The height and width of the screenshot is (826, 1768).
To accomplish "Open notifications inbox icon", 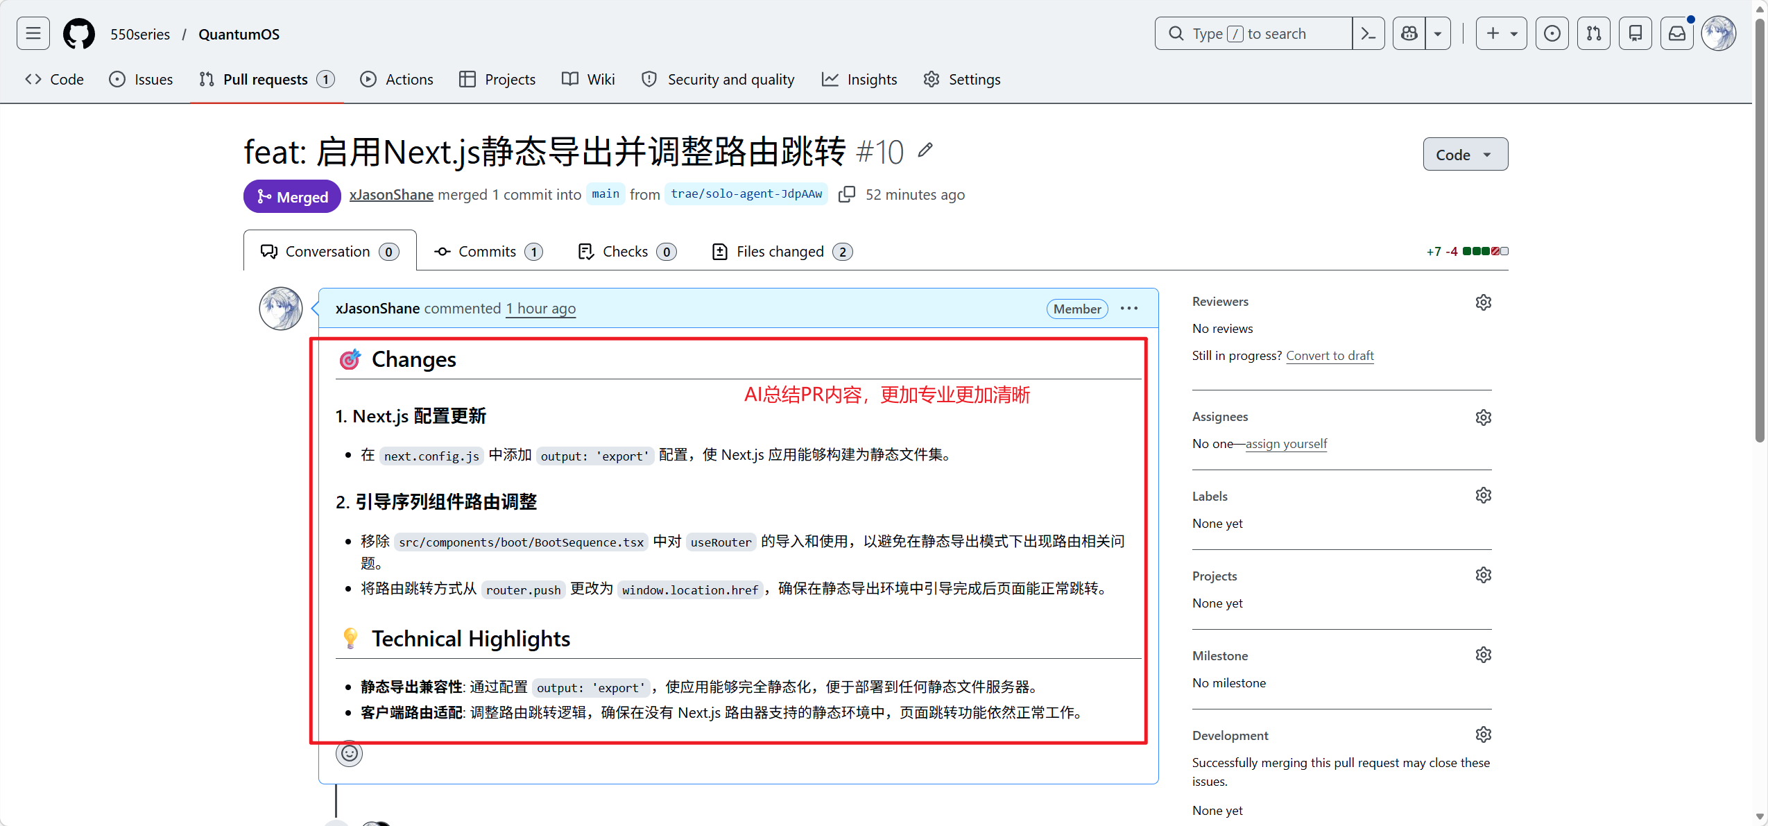I will pos(1677,33).
